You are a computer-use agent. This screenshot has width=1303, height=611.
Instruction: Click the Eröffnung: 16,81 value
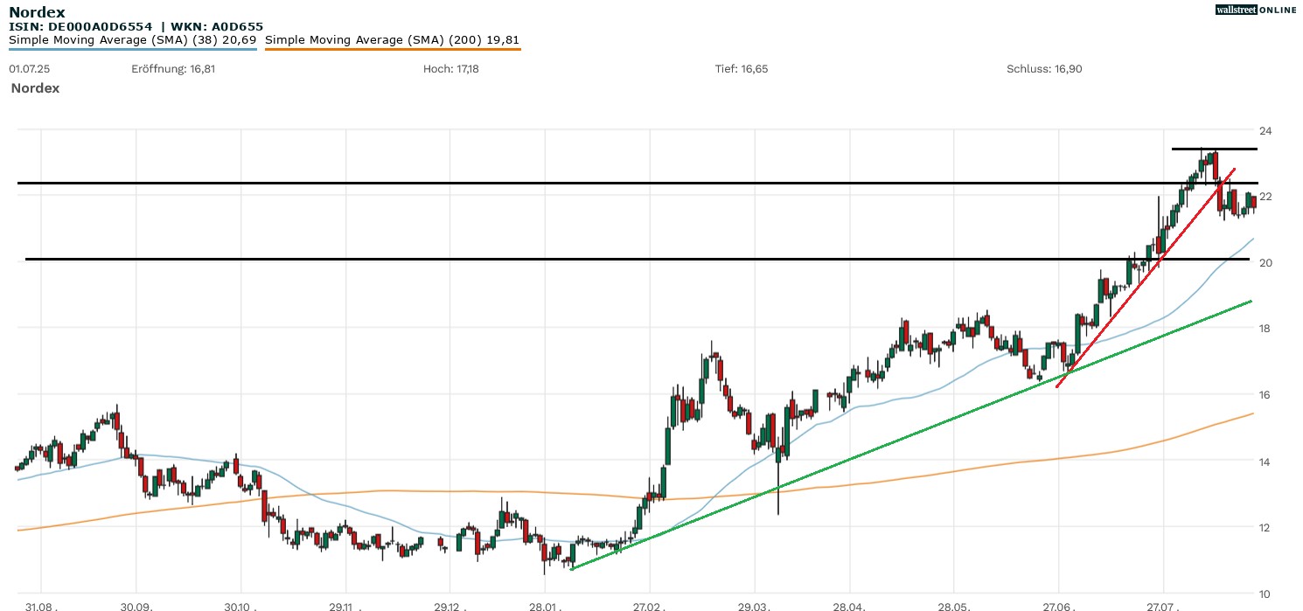(x=173, y=68)
